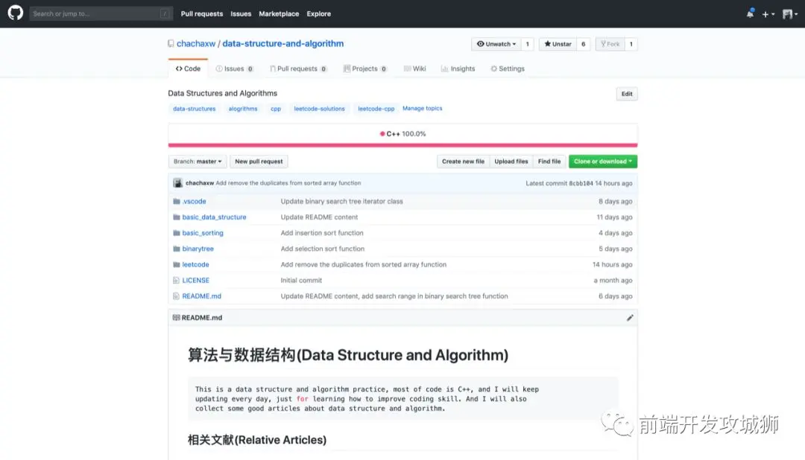Open the data-structures topic

click(194, 109)
